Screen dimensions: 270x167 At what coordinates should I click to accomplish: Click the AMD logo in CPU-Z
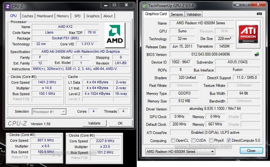pyautogui.click(x=115, y=35)
